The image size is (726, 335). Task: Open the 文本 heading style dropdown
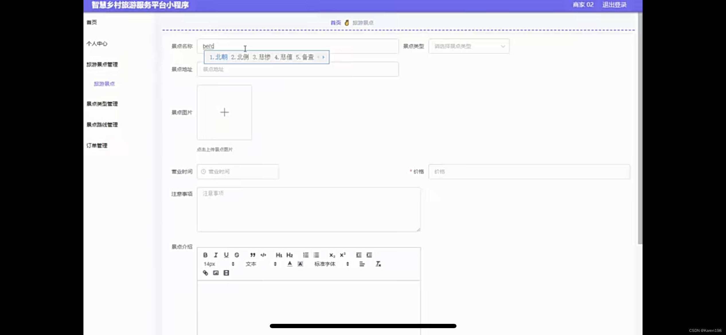pos(261,264)
